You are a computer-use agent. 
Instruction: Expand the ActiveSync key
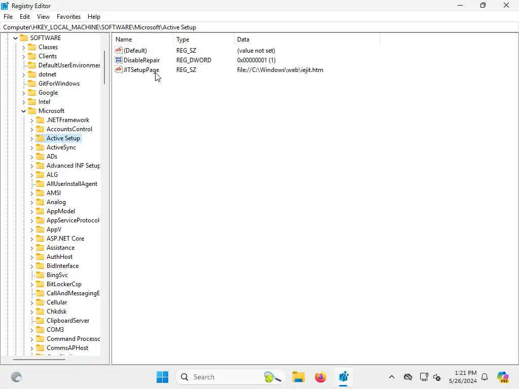click(32, 147)
